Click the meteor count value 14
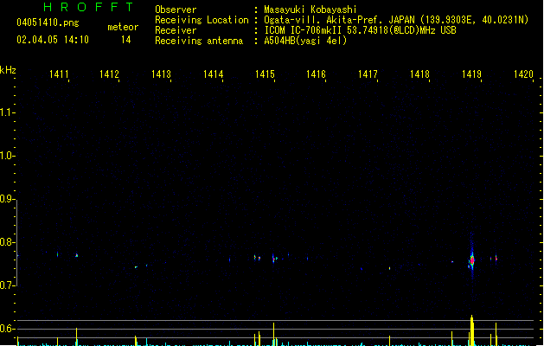The height and width of the screenshot is (346, 544). (x=126, y=40)
